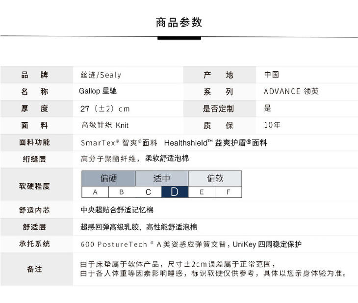Click the 偏软 firmness segment
Viewport: 358px width, 303px height.
click(215, 178)
